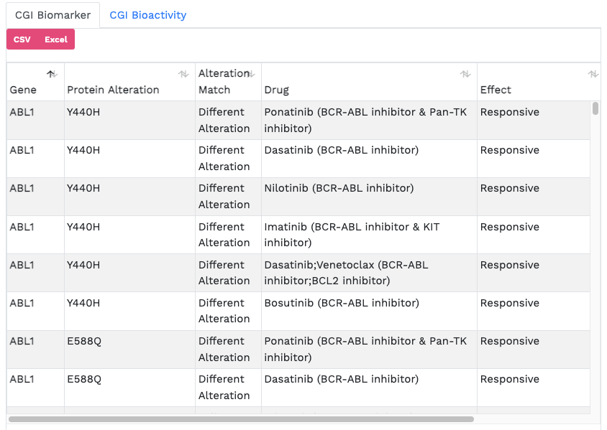The width and height of the screenshot is (607, 430).
Task: Click the Drug column sort icon
Action: point(465,74)
